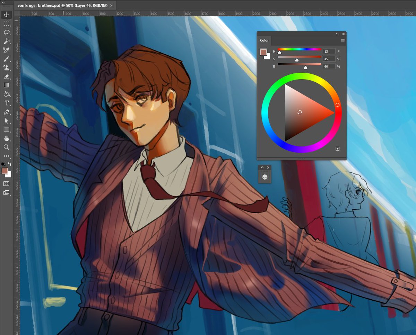Click the Brightness value field showing 66

329,66
